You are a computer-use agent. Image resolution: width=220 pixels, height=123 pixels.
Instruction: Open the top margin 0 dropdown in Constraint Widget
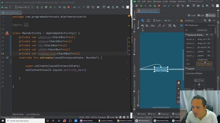click(x=202, y=81)
